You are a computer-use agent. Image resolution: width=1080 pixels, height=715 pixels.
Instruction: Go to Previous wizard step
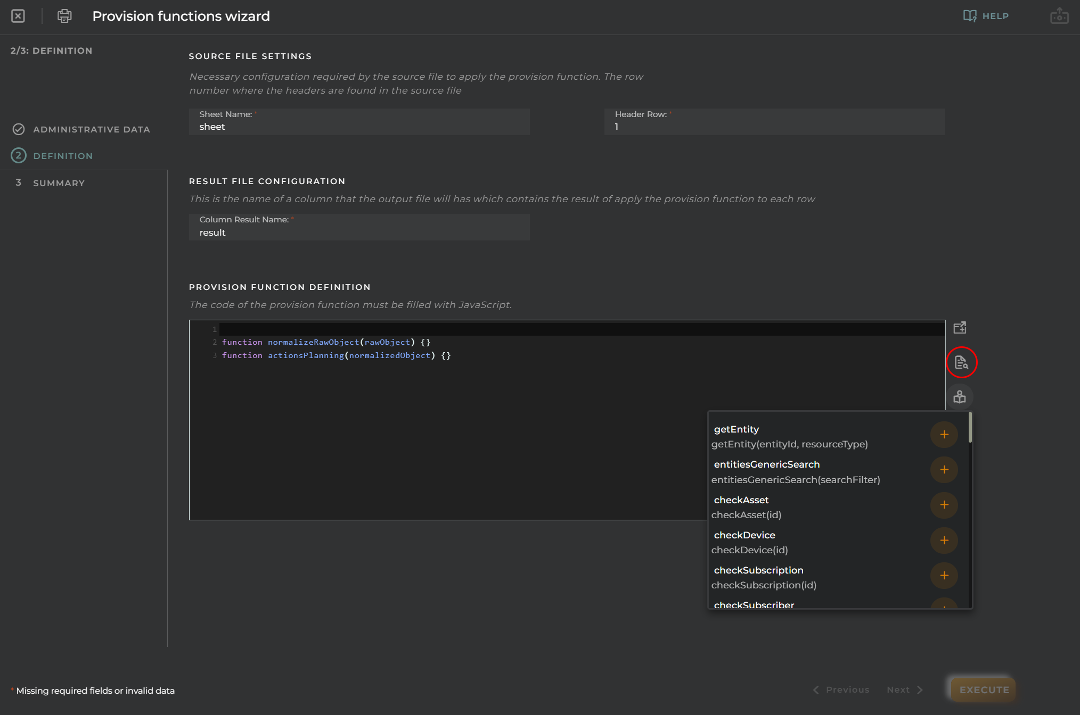(x=841, y=690)
